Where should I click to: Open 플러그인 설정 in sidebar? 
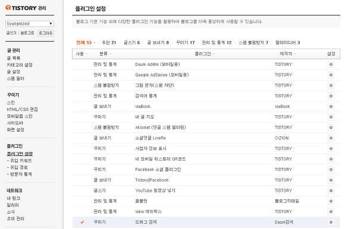[20, 154]
